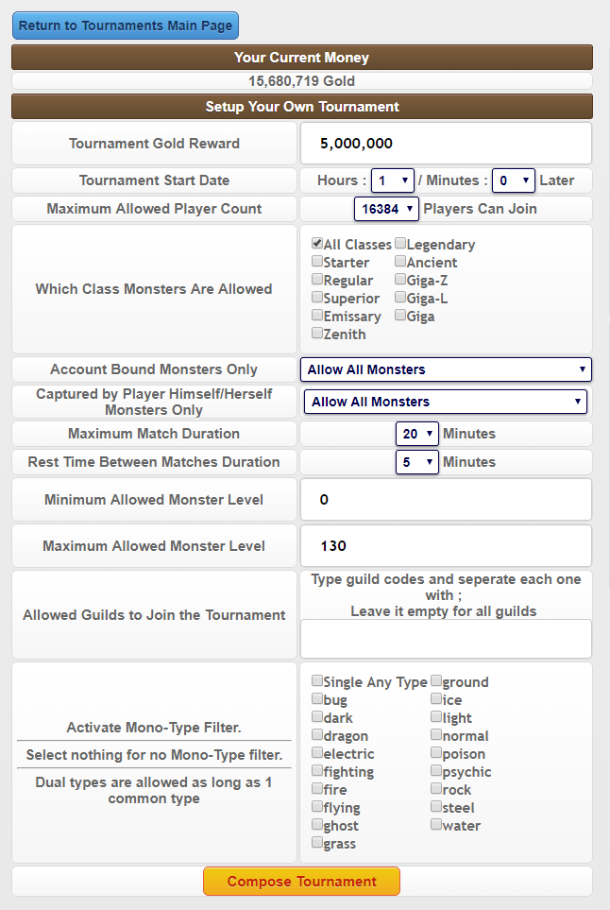This screenshot has width=610, height=910.
Task: Open the Account Bound Monsters Only dropdown
Action: click(x=446, y=369)
